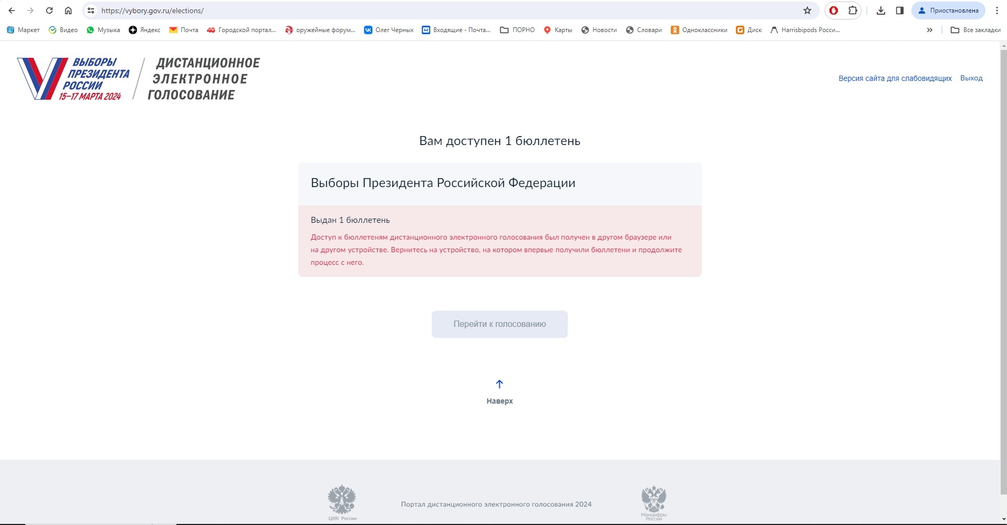Image resolution: width=1007 pixels, height=525 pixels.
Task: Open the browser home page icon
Action: (x=68, y=11)
